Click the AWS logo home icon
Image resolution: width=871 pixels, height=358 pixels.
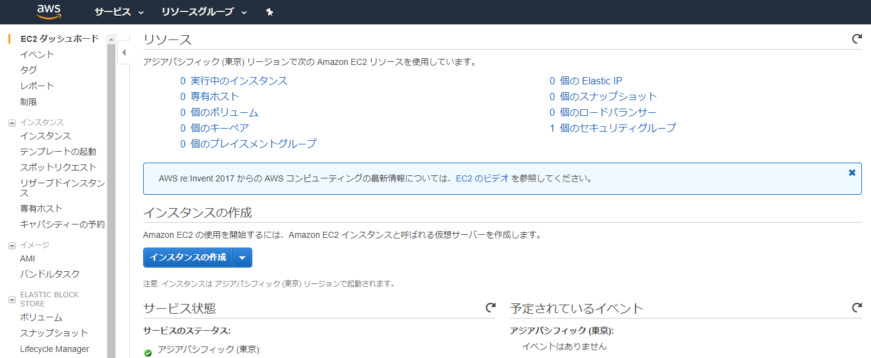click(x=48, y=12)
